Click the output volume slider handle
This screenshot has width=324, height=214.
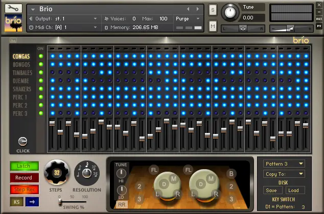(x=290, y=29)
